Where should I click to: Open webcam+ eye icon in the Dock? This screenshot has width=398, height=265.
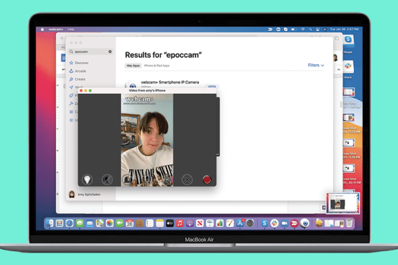(305, 223)
